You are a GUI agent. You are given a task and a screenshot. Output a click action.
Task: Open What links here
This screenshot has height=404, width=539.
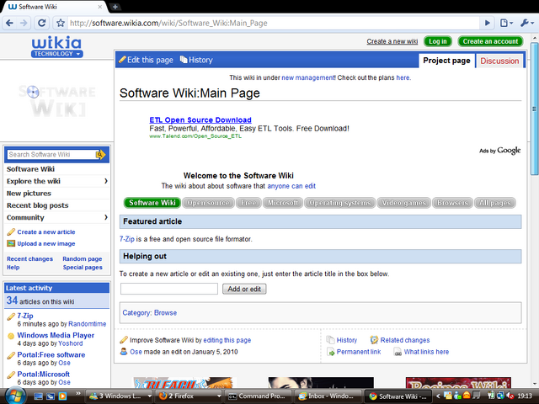tap(426, 352)
